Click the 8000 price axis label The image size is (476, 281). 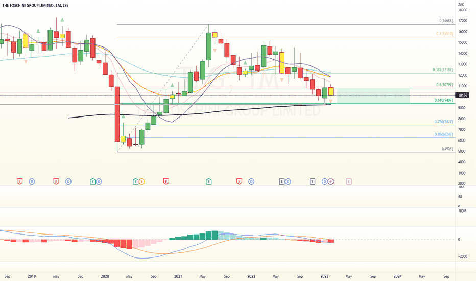(462, 119)
